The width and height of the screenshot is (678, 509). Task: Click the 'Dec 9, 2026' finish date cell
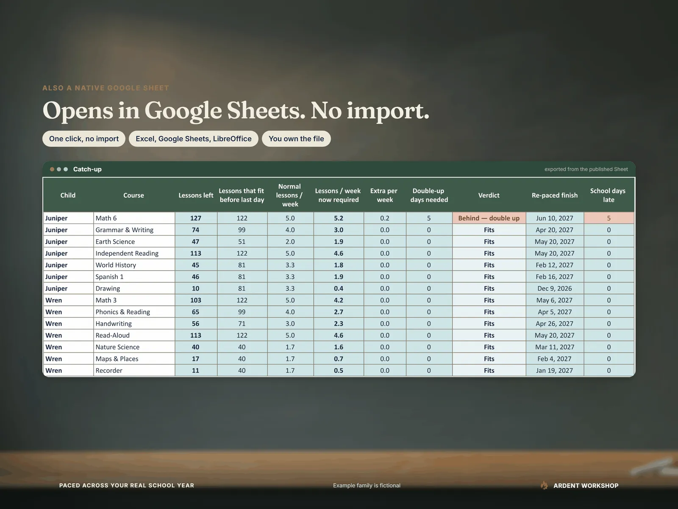click(x=555, y=288)
